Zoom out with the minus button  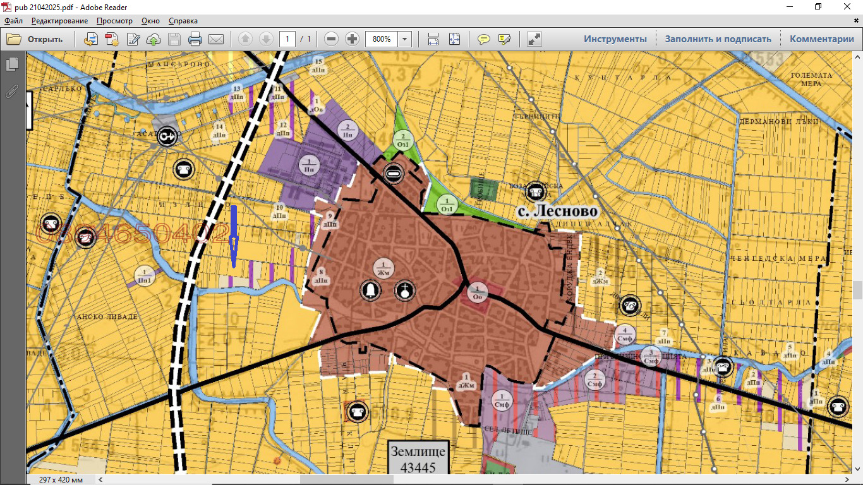331,39
